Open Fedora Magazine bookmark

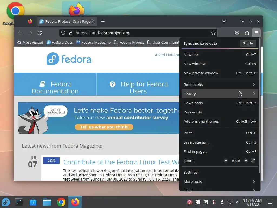click(93, 42)
